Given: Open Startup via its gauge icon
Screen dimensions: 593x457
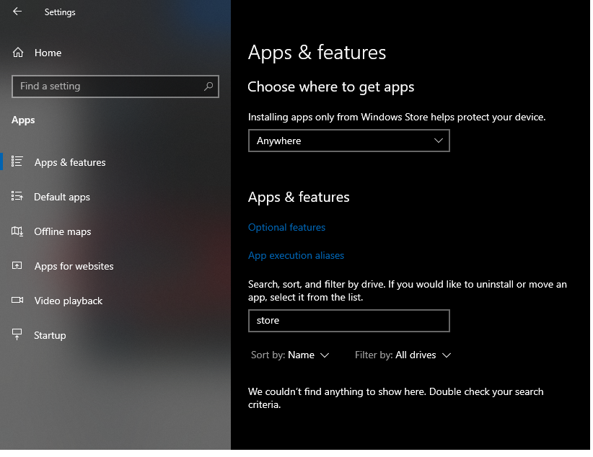Looking at the screenshot, I should [19, 334].
